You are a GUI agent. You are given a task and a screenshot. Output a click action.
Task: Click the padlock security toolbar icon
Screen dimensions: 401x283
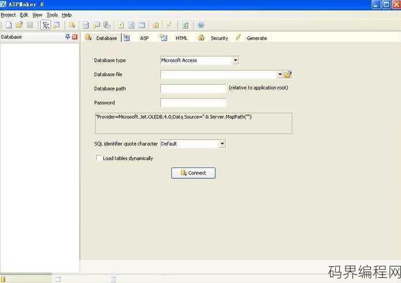tap(156, 25)
